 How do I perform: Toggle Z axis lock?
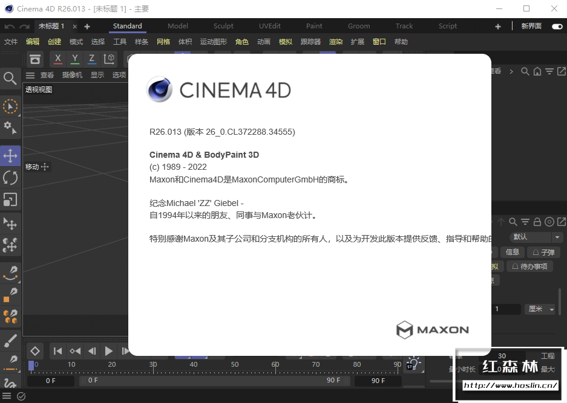click(92, 59)
